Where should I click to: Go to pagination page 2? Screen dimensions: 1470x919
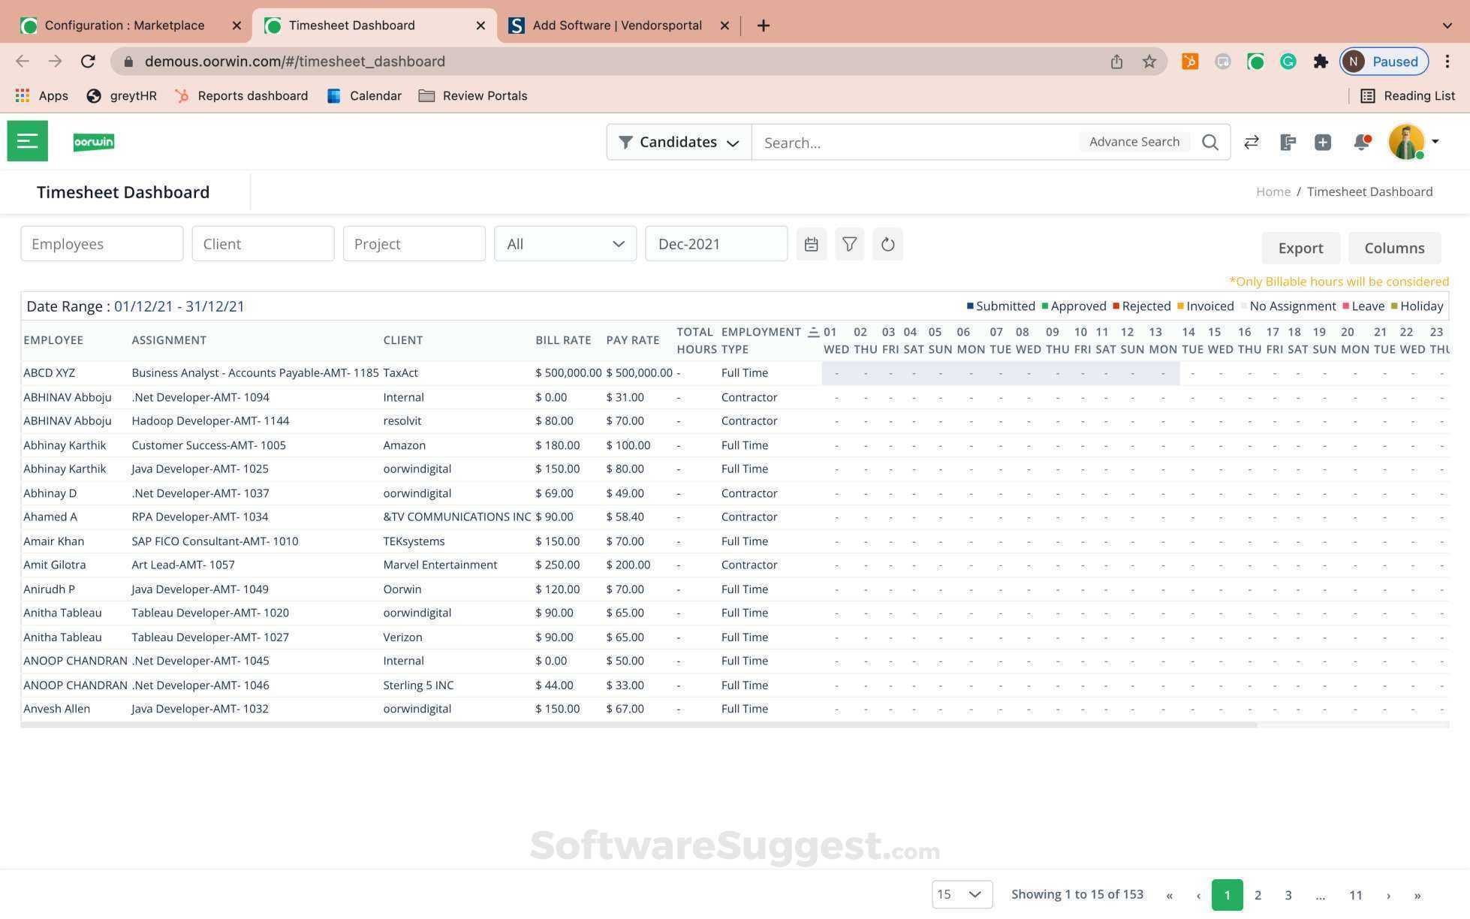[x=1258, y=895]
